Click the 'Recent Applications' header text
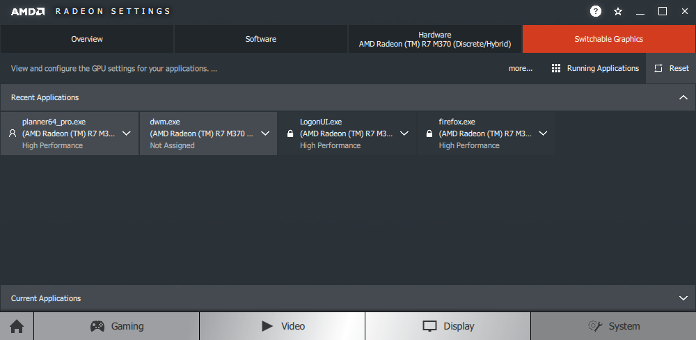696x340 pixels. coord(45,97)
